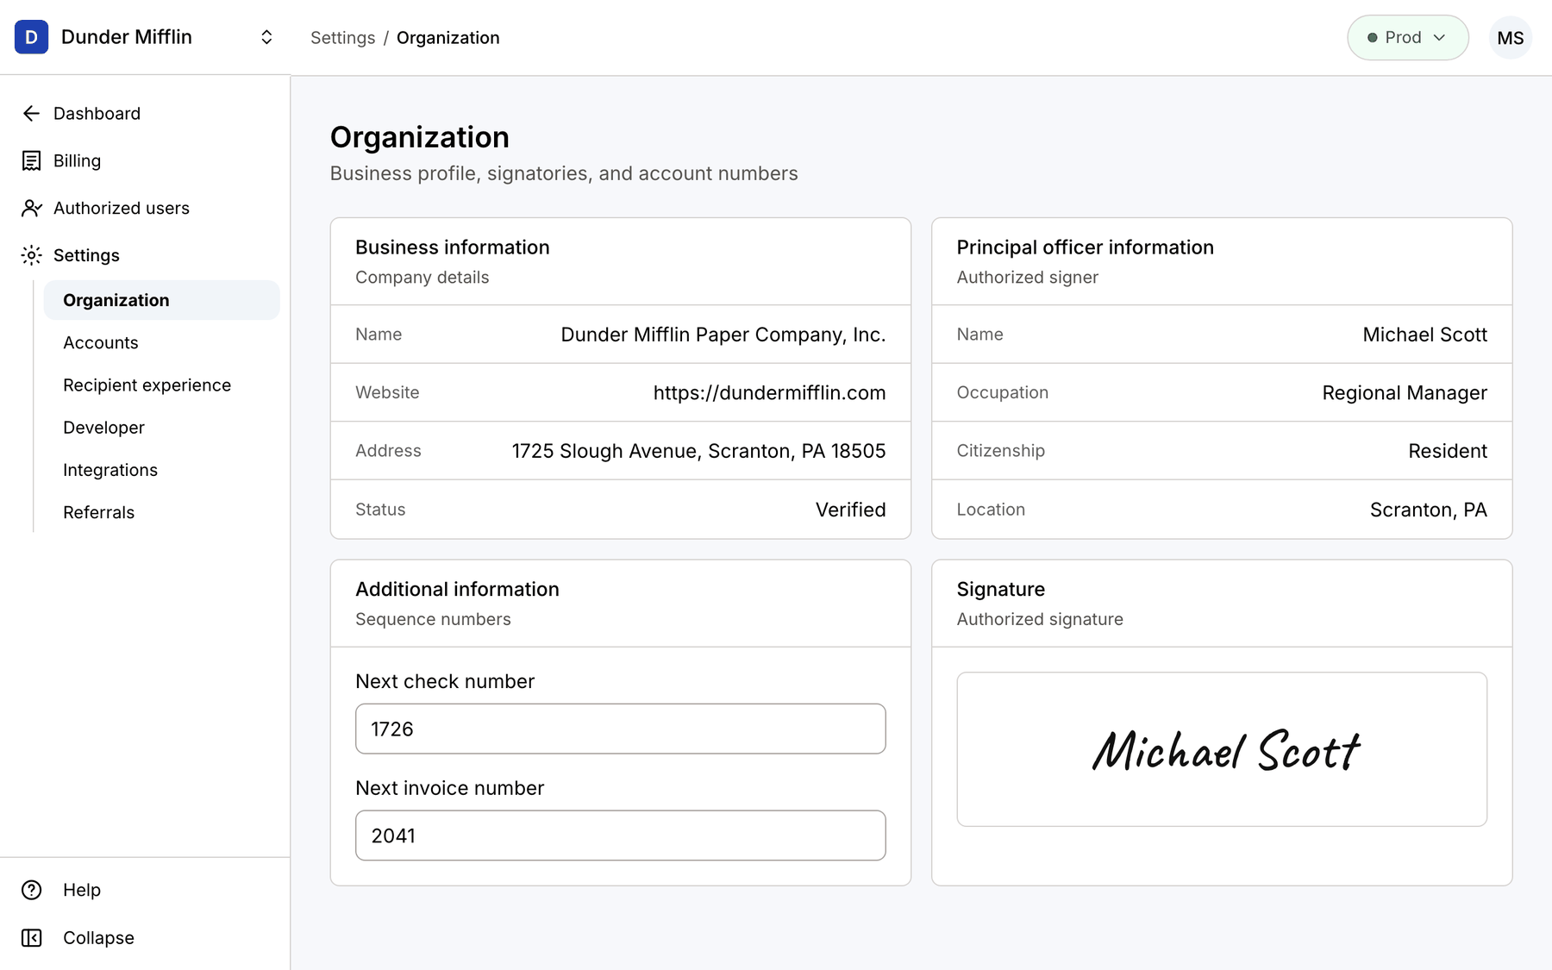
Task: Click the Authorized users person icon
Action: click(x=32, y=208)
